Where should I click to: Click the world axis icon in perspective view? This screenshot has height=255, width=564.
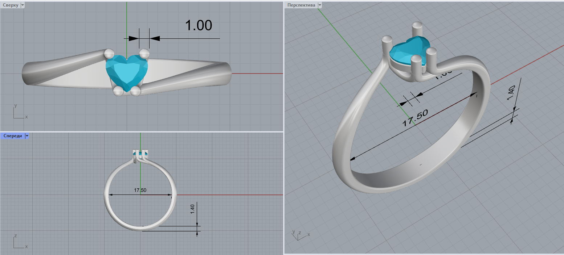click(x=300, y=234)
